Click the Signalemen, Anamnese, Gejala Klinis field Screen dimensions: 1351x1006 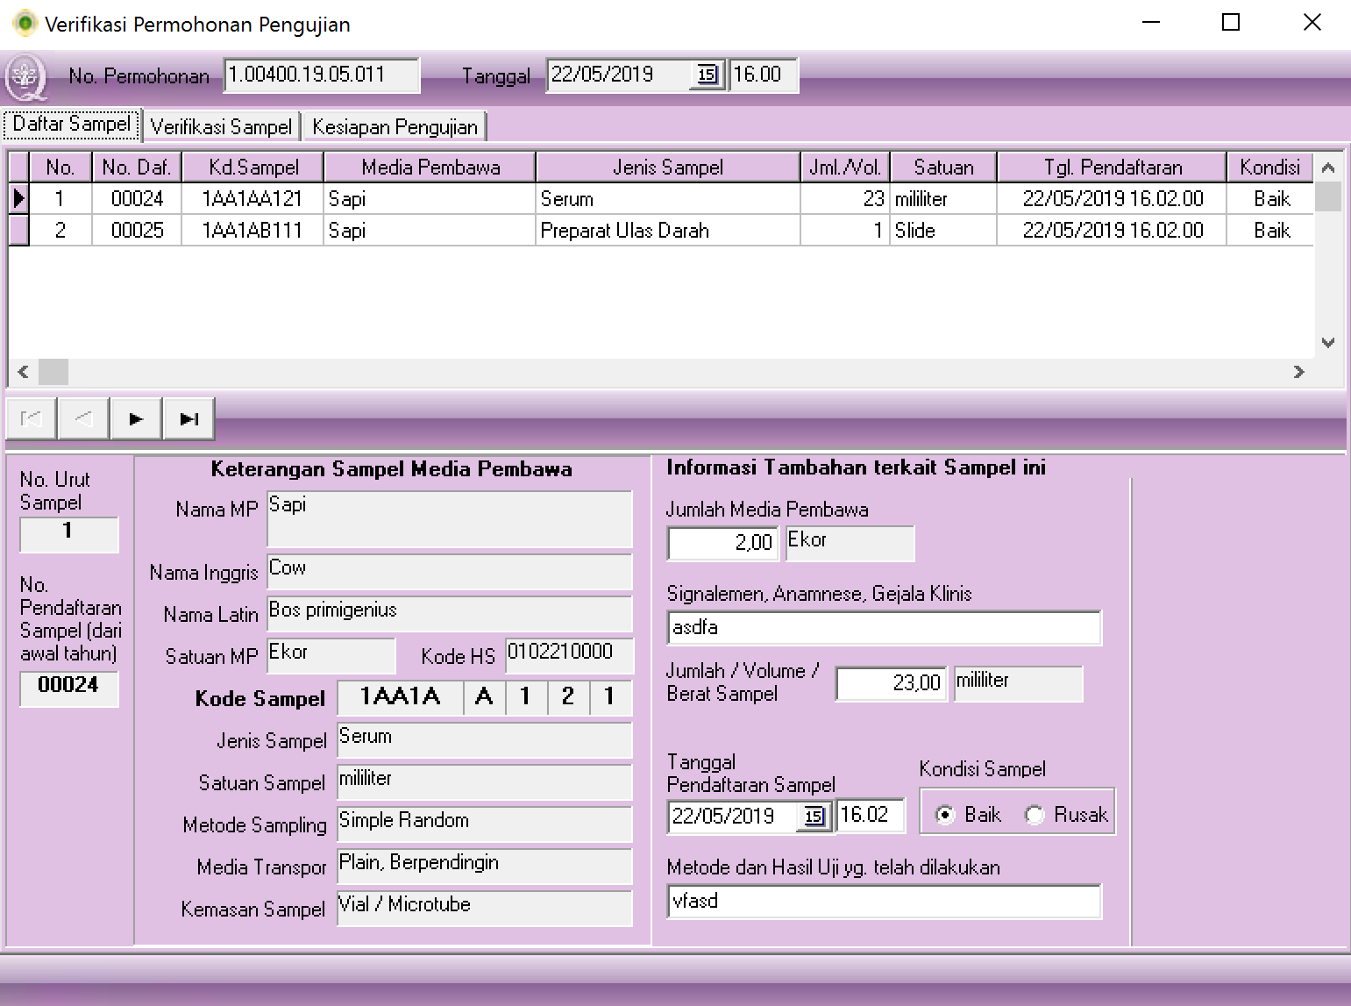883,628
